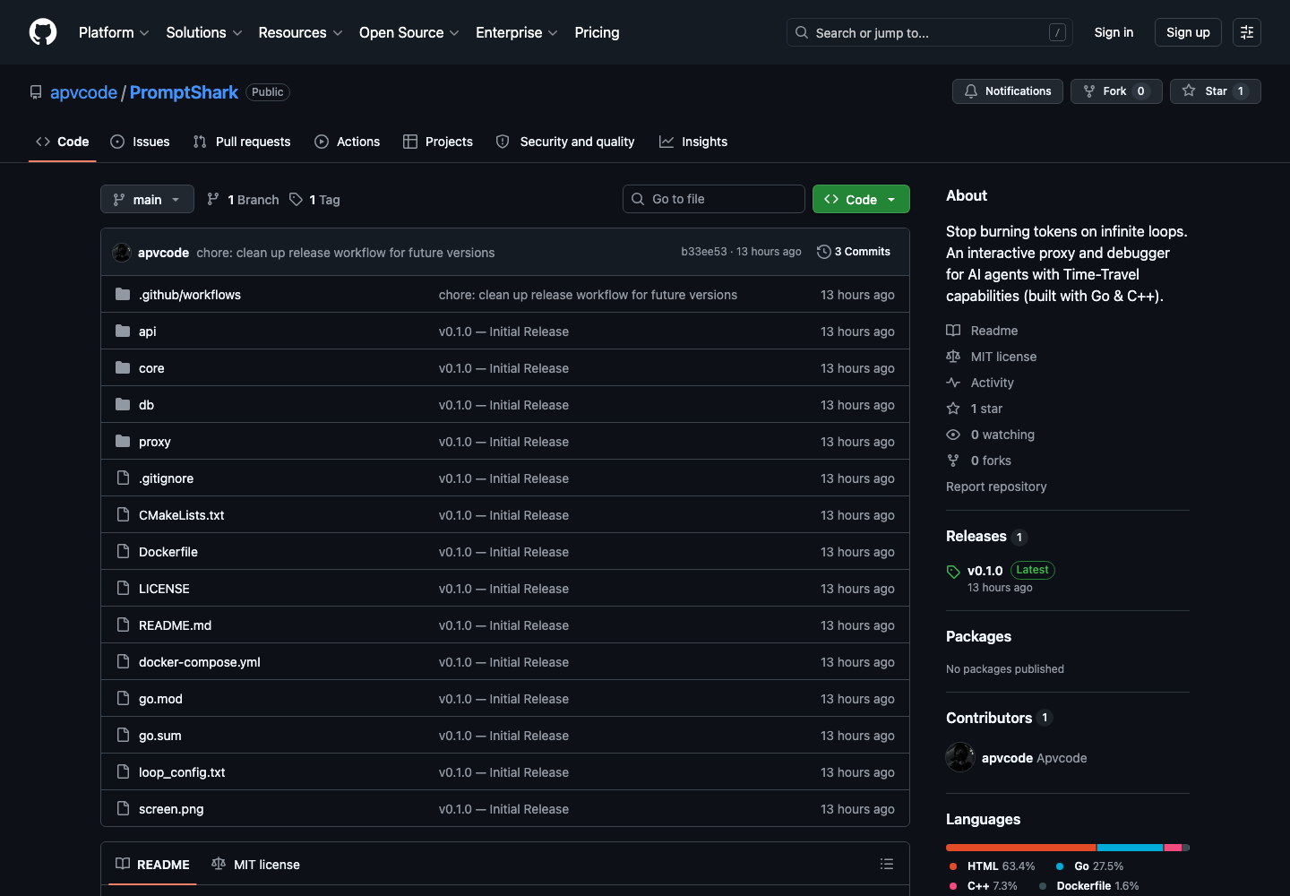
Task: Expand the Resources menu
Action: coord(301,32)
